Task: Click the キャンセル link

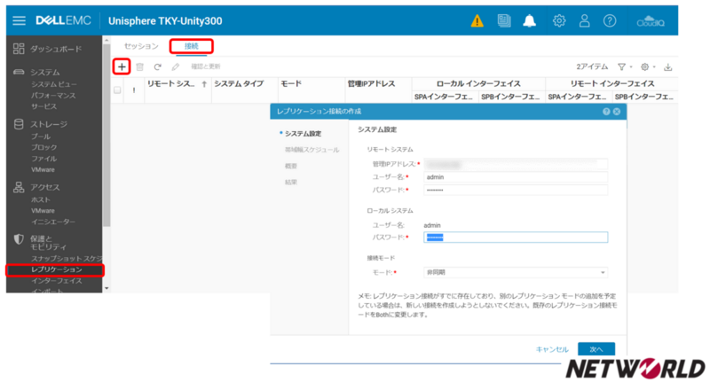Action: [552, 349]
